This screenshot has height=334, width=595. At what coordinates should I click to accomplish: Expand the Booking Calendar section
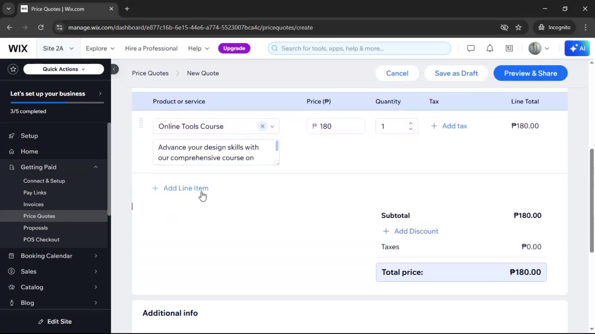point(96,256)
